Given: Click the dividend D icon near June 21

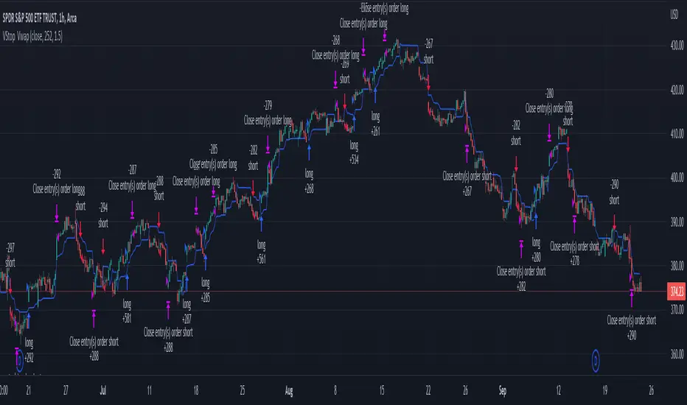Looking at the screenshot, I should coord(19,361).
